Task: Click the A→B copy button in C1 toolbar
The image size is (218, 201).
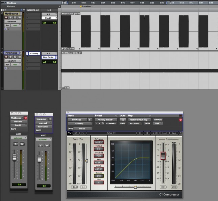Action: coord(155,133)
